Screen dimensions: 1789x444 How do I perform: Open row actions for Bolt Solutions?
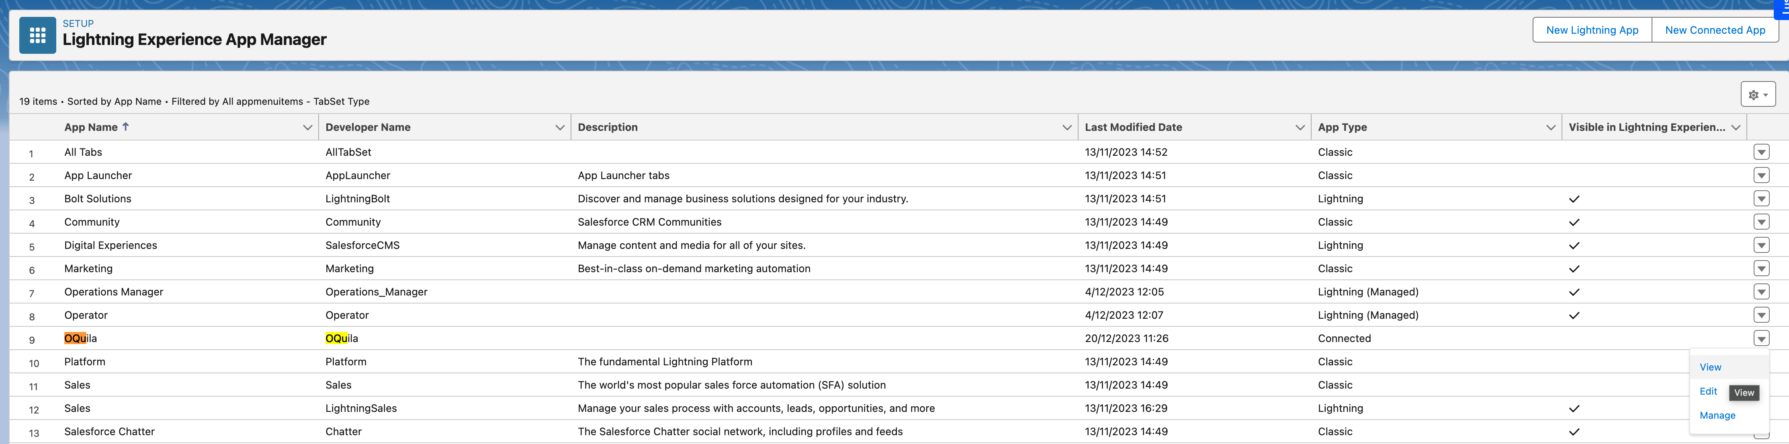(1760, 198)
